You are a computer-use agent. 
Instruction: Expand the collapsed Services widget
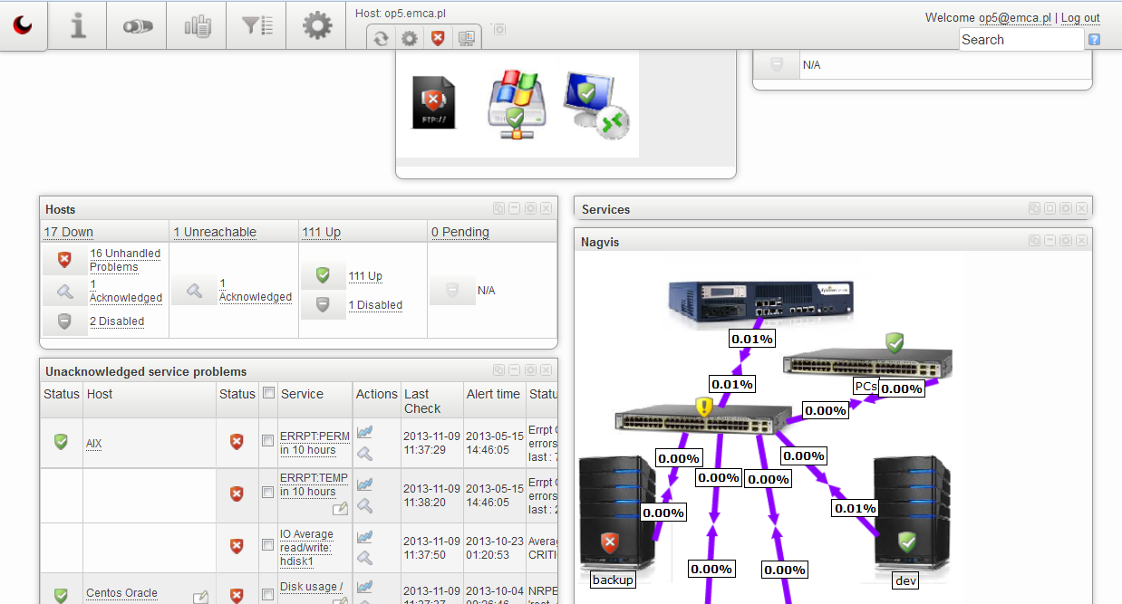(x=1049, y=209)
